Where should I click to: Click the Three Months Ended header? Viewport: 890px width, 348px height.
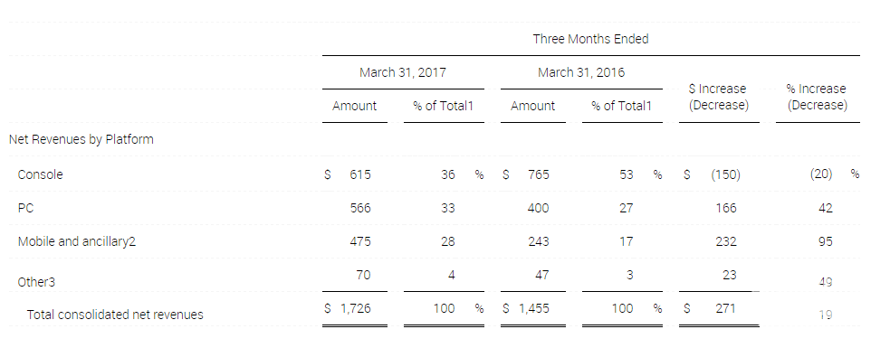(x=590, y=39)
